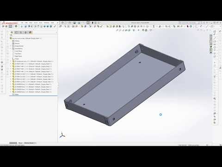Open the Help menu
222x167 pixels.
point(52,23)
